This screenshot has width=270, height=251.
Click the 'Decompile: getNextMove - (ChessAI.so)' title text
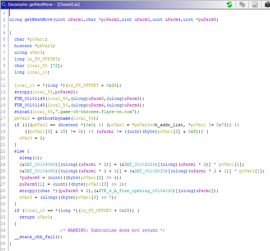tap(44, 4)
